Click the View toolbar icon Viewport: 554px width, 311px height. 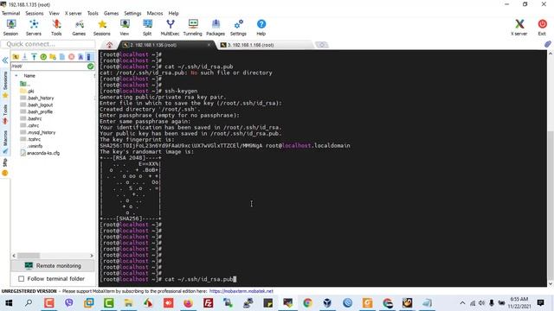pos(125,28)
